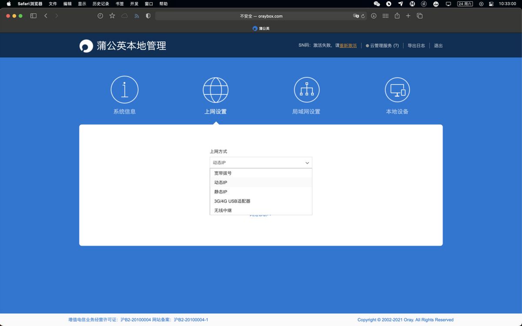Click the translate icon in the address bar

click(x=356, y=16)
